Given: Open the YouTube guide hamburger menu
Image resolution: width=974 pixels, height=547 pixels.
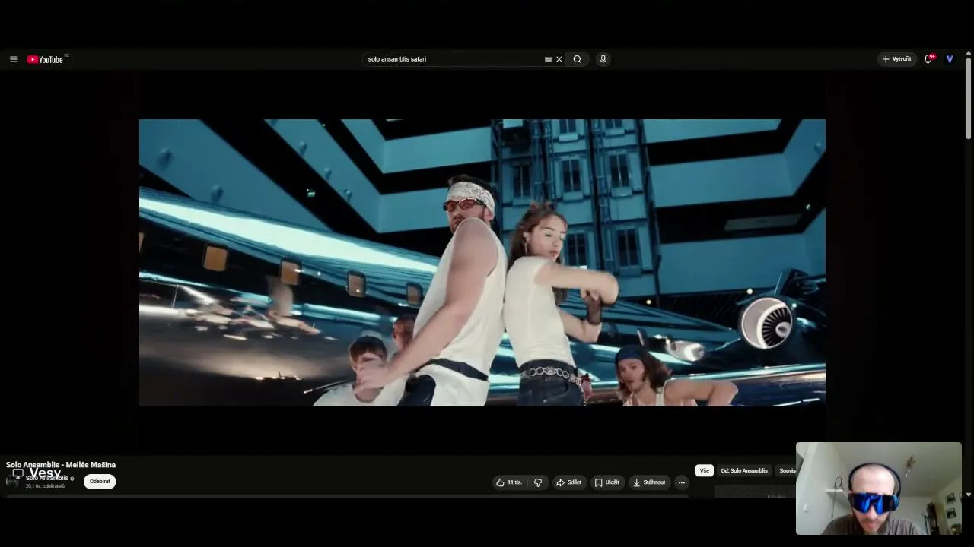Looking at the screenshot, I should [x=13, y=59].
